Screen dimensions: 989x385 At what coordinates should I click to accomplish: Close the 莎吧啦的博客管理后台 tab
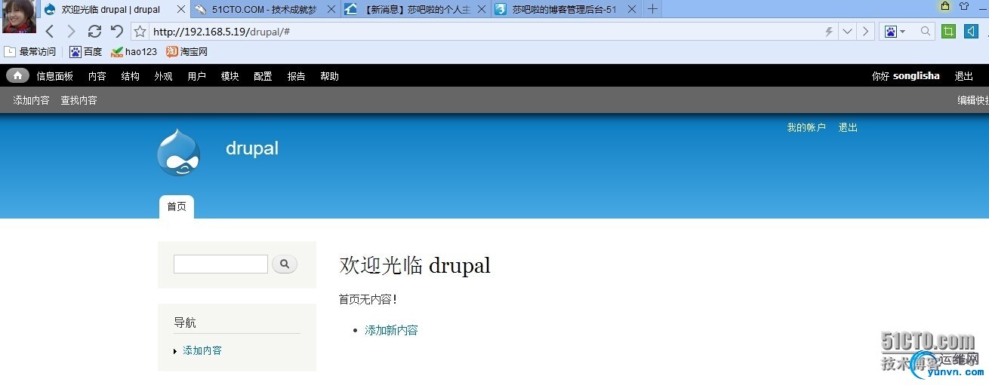click(x=633, y=10)
